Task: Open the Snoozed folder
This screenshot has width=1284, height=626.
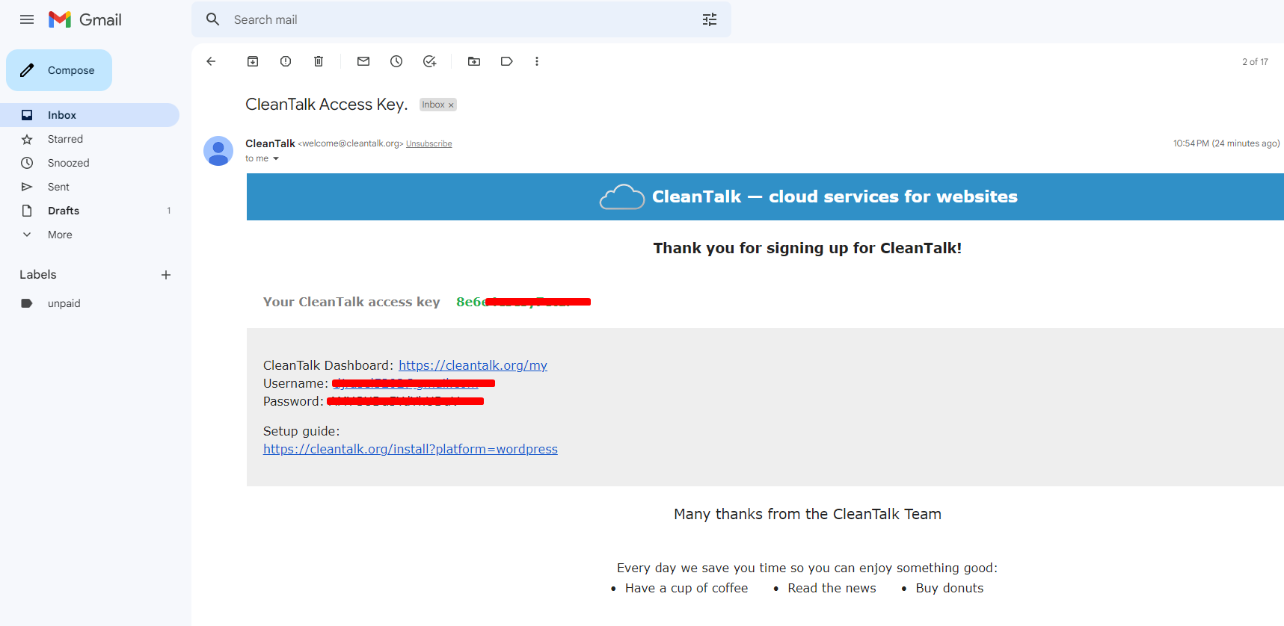Action: click(x=90, y=163)
